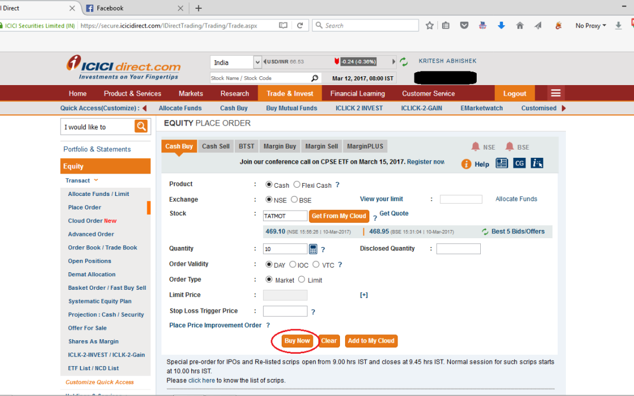Click Get From My Cloud button
Image resolution: width=634 pixels, height=396 pixels.
tap(339, 216)
